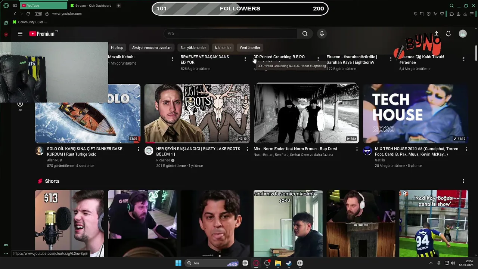Open the 'sınıfımızda semicenk olma şoku' Short
The image size is (478, 269).
click(288, 223)
